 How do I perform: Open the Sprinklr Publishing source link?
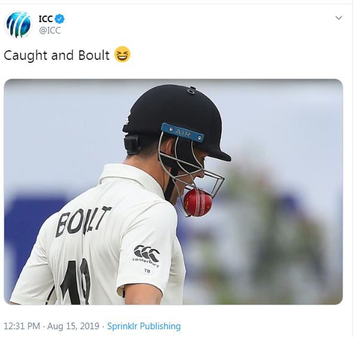[x=144, y=326]
